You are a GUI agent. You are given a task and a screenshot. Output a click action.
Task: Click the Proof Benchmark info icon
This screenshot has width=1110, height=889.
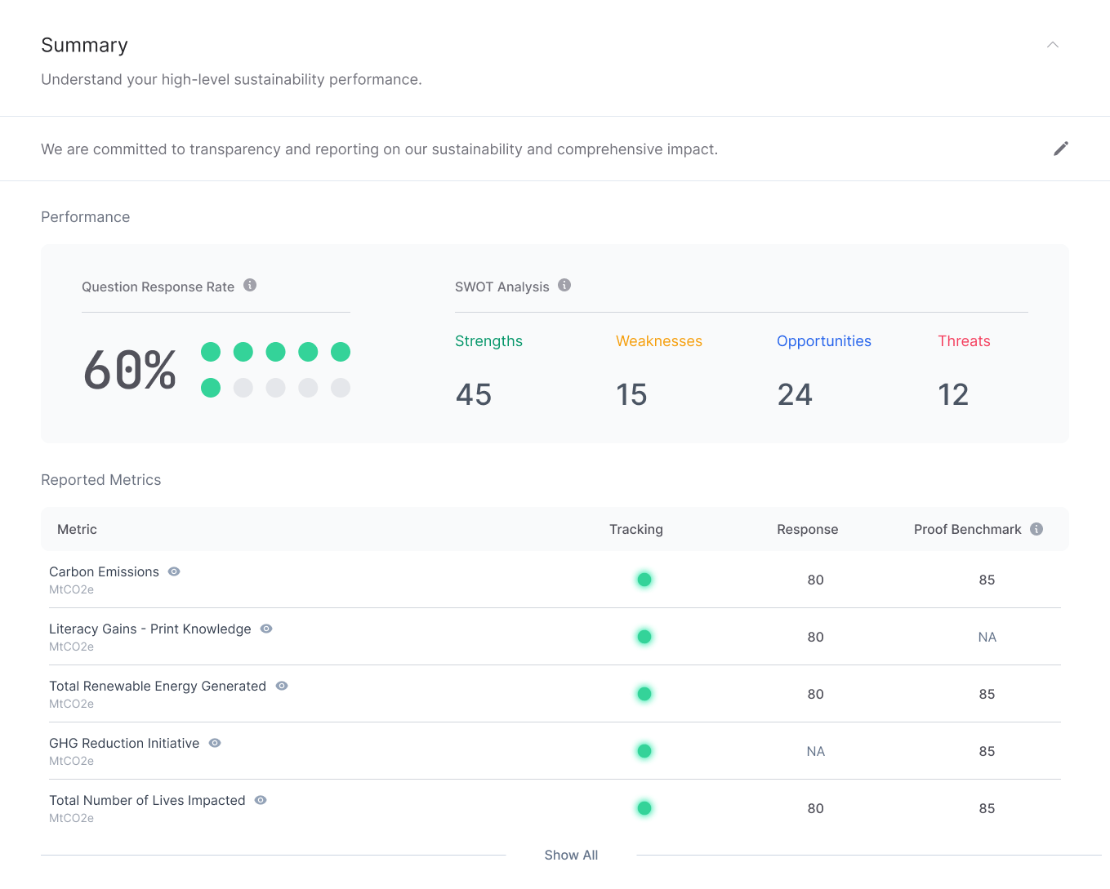(x=1036, y=529)
